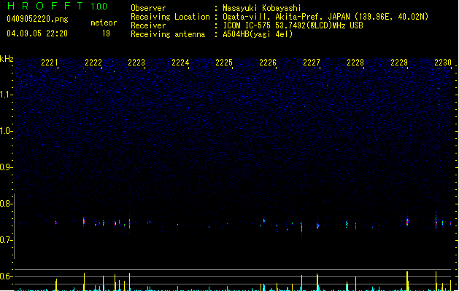Viewport: 459px width, 291px height.
Task: Click the HROFFT 1.0.0 title text
Action: [57, 6]
